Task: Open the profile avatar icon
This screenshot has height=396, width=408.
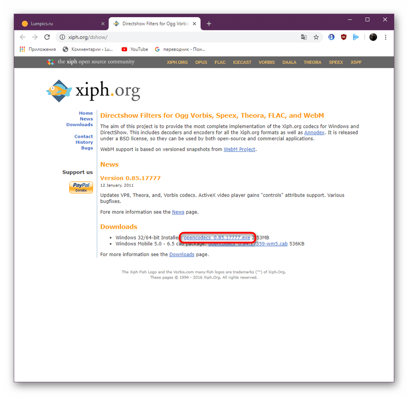Action: coord(373,37)
